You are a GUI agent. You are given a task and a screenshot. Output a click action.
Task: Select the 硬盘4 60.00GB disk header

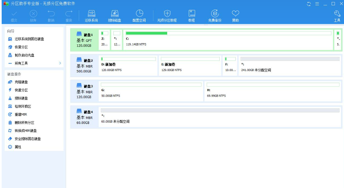point(84,117)
